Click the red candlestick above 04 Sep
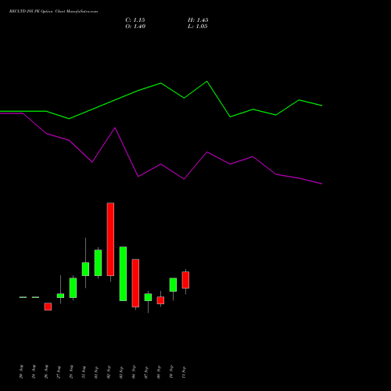Image resolution: width=391 pixels, height=391 pixels. 135,283
